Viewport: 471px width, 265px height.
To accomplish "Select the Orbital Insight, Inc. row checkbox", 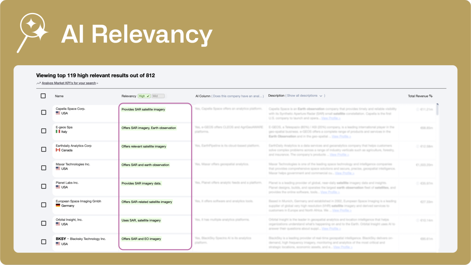I will (x=44, y=223).
